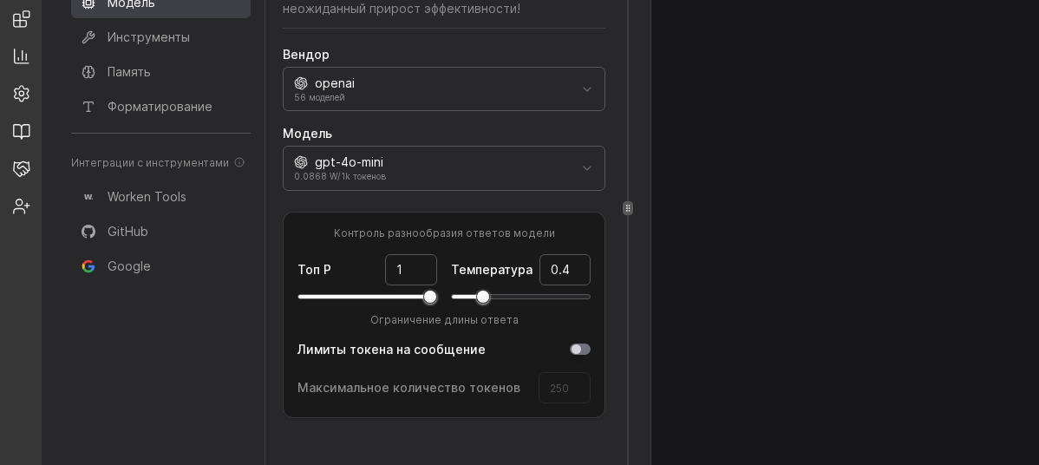Open the analytics bar chart icon
Viewport: 1039px width, 465px height.
pyautogui.click(x=22, y=56)
